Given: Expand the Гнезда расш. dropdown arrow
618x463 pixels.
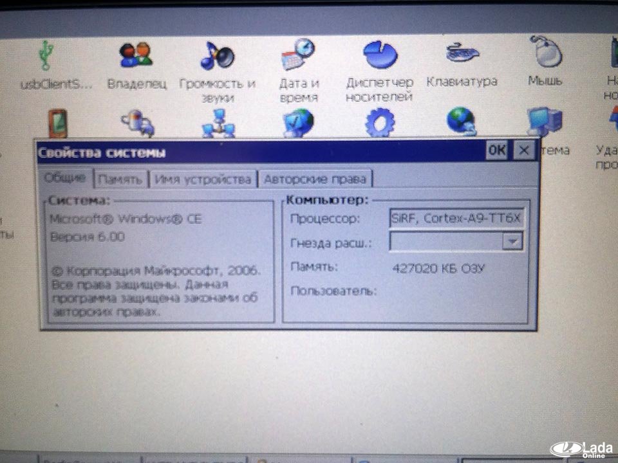Looking at the screenshot, I should click(x=512, y=242).
